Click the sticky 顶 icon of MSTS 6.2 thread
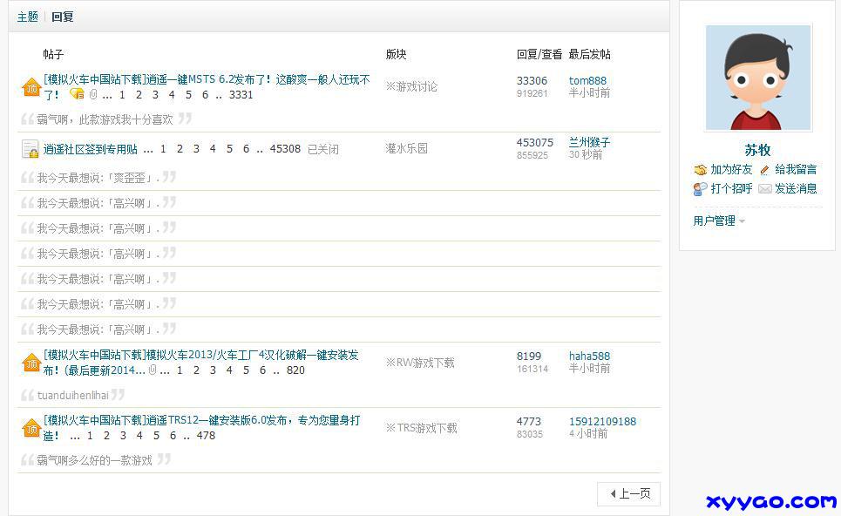The image size is (841, 516). click(x=31, y=87)
